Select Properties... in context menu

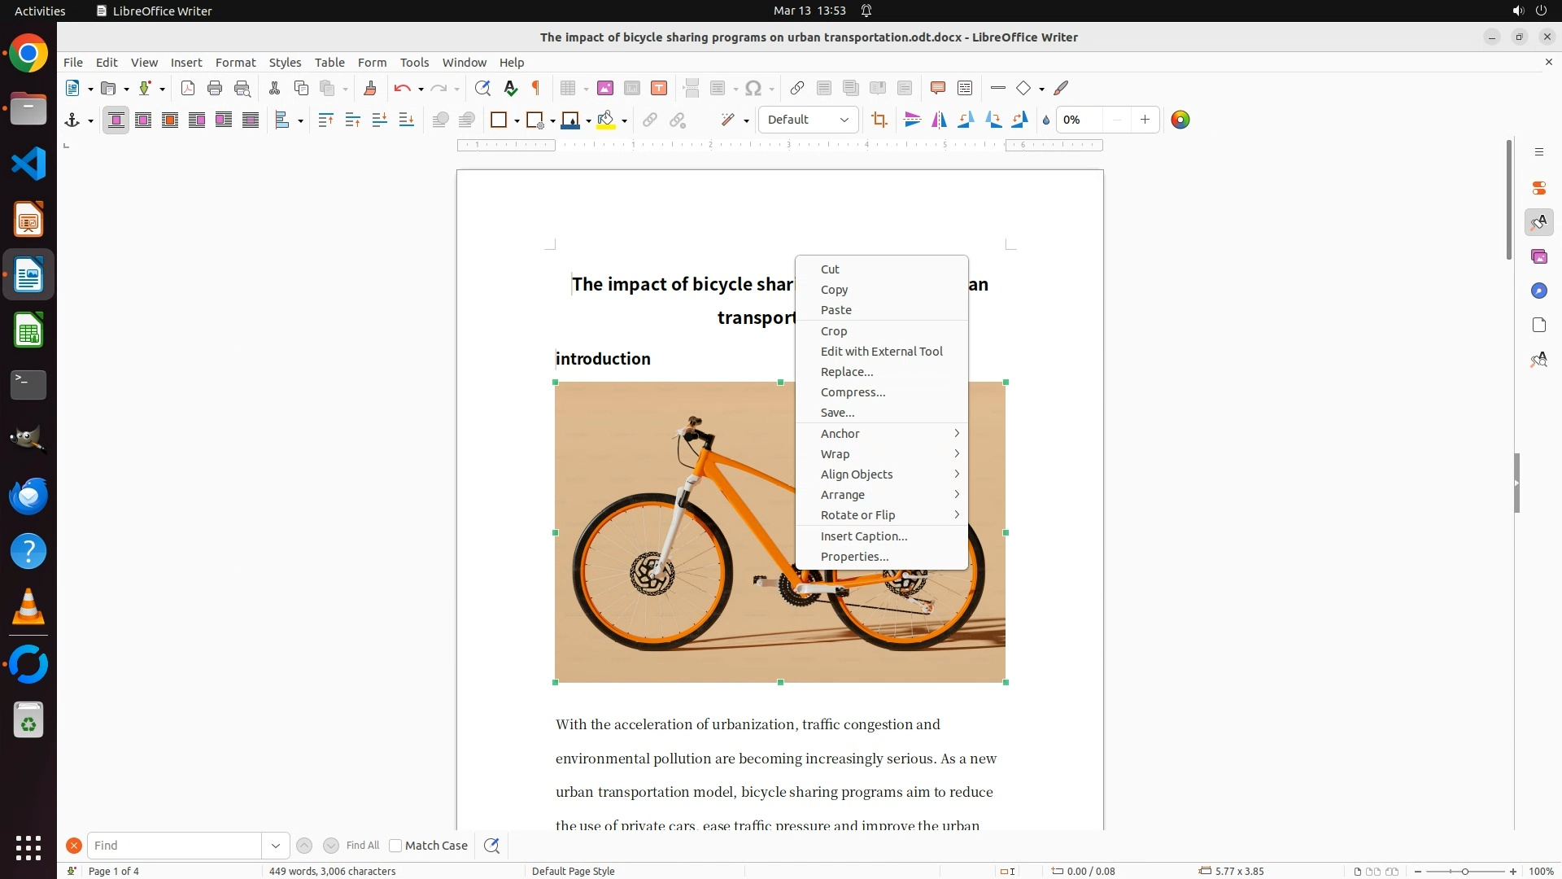(854, 557)
